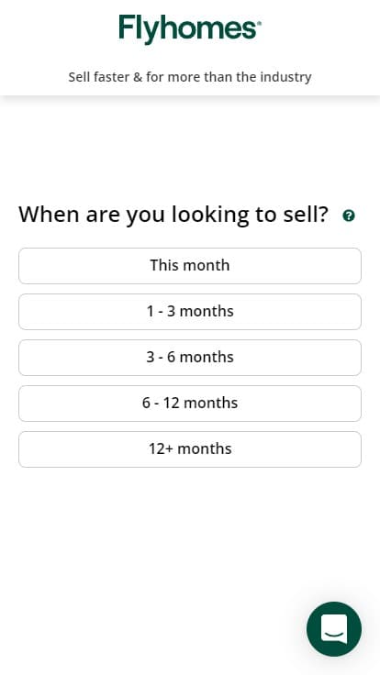The width and height of the screenshot is (380, 675).
Task: Choose the "12+ months" option
Action: point(190,449)
